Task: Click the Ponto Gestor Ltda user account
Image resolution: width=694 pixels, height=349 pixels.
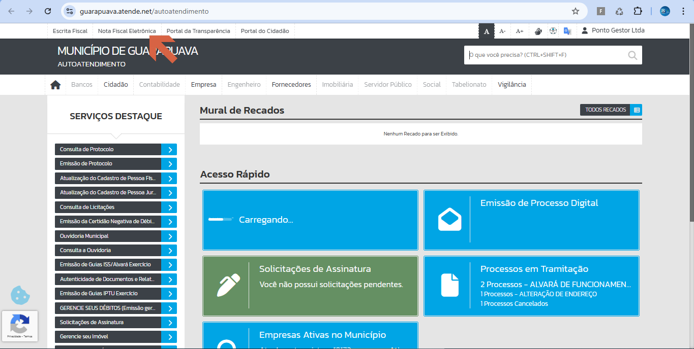Action: [613, 30]
